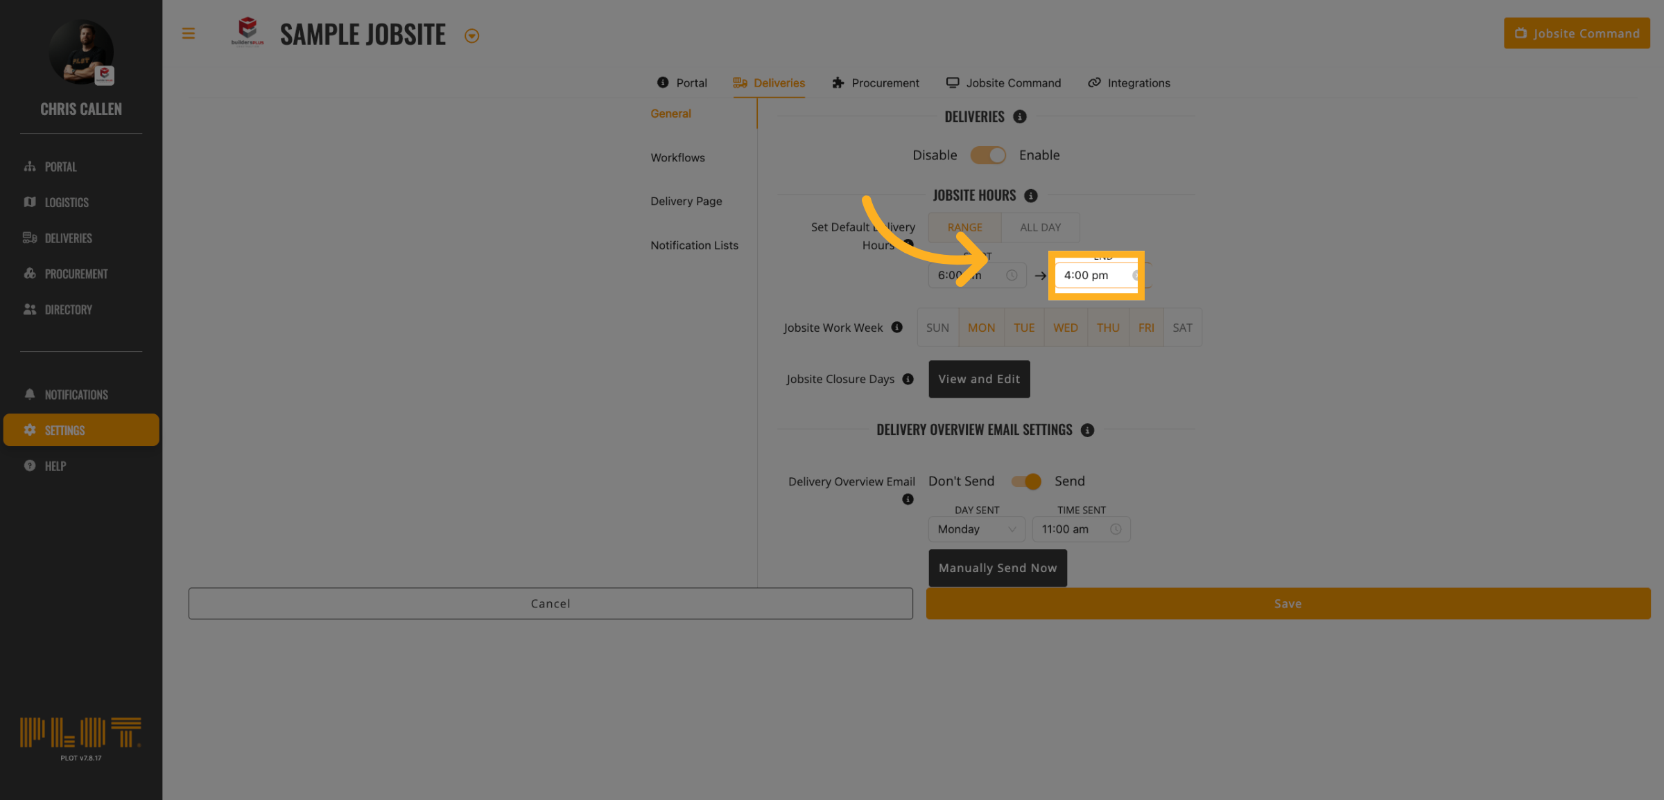
Task: Click the Jobsite Closure Days info icon
Action: tap(908, 379)
